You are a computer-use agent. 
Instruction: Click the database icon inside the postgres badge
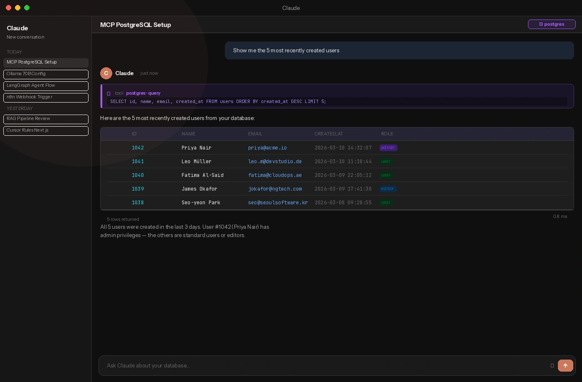pyautogui.click(x=541, y=24)
